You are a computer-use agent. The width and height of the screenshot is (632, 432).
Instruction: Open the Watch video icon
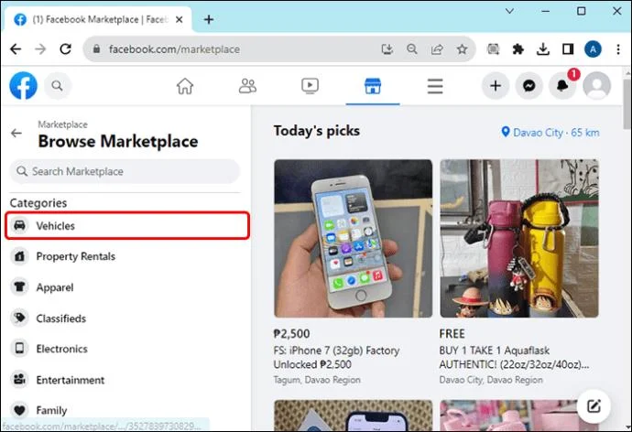tap(310, 86)
